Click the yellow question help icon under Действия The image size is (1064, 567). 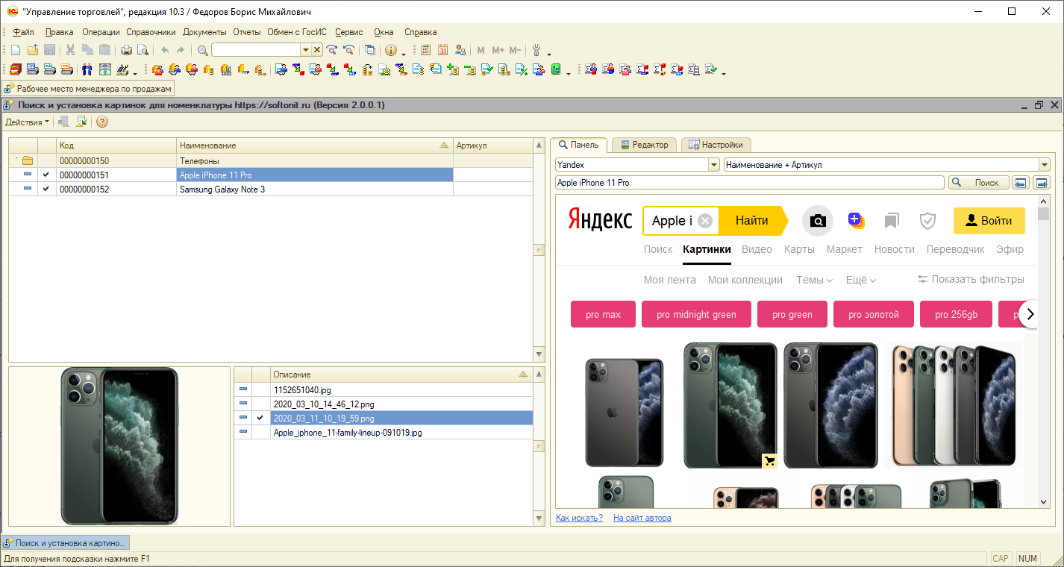coord(102,122)
